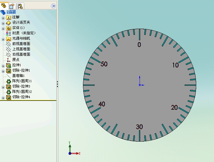Select the 切除-拉伸3 feature
214x162 pixels.
click(21, 86)
